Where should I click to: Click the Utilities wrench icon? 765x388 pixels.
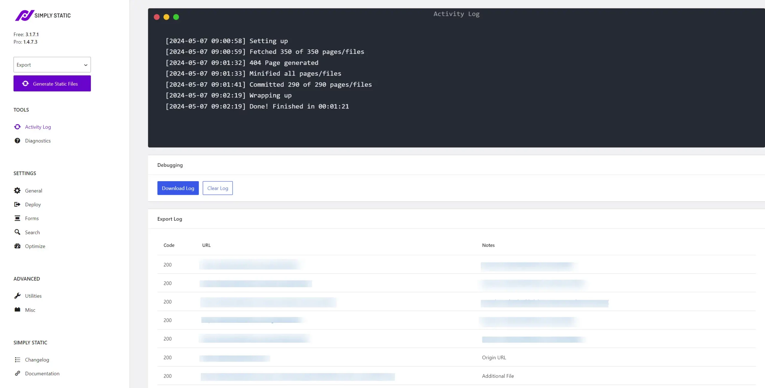click(x=17, y=296)
